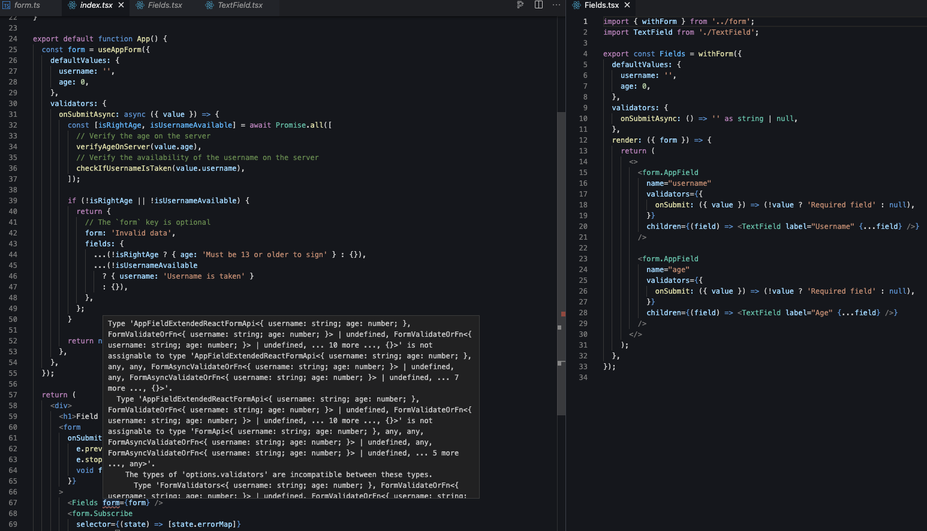Screen dimensions: 927x531
Task: Click line number 57 in left gutter
Action: coord(13,395)
